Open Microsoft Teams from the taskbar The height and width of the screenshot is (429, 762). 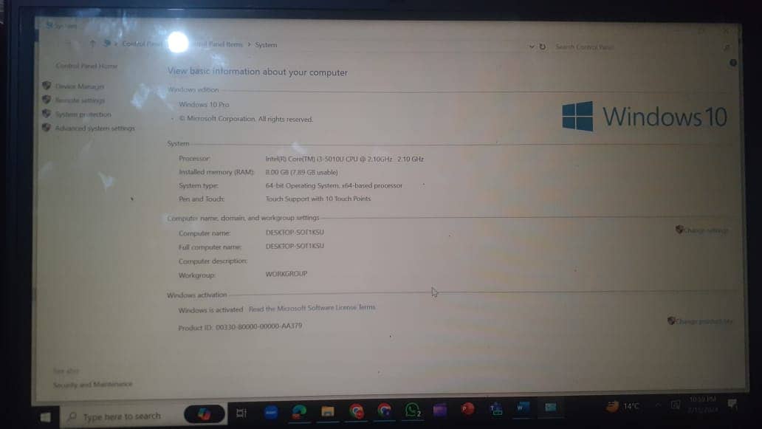tap(495, 409)
